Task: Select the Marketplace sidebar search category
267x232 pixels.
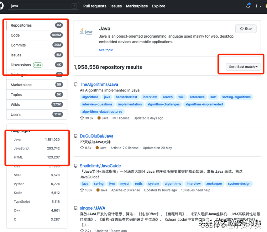Action: 37,85
